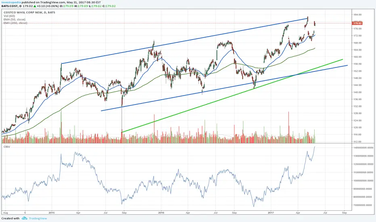Select the BATS:COST, D ticker text
The width and height of the screenshot is (376, 222).
point(11,6)
